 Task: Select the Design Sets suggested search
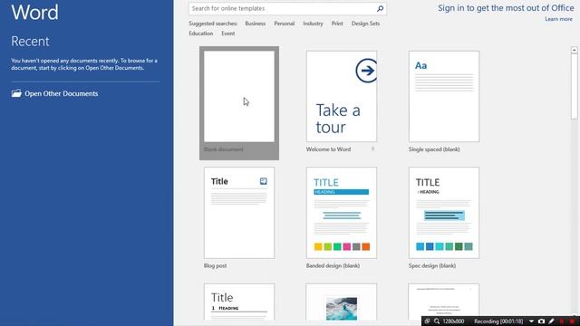pyautogui.click(x=365, y=24)
